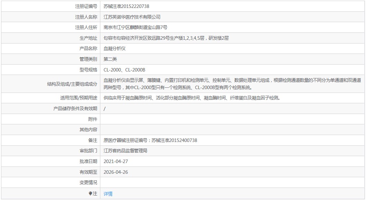Click the 备注 label
The width and height of the screenshot is (366, 200).
(x=93, y=140)
